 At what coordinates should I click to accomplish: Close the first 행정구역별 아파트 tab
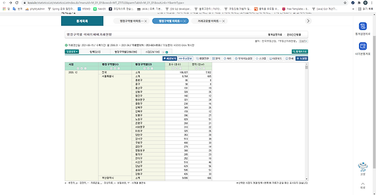[145, 21]
